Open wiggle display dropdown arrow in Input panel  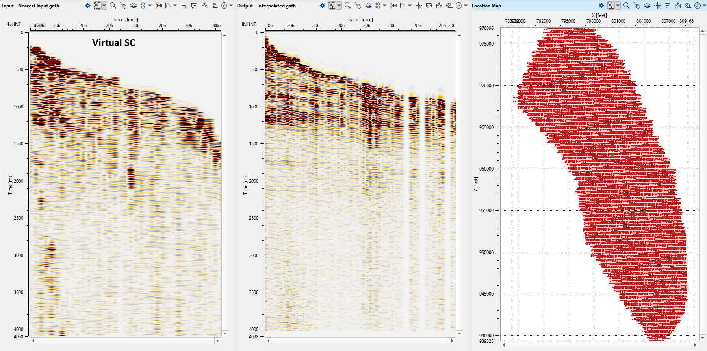150,6
